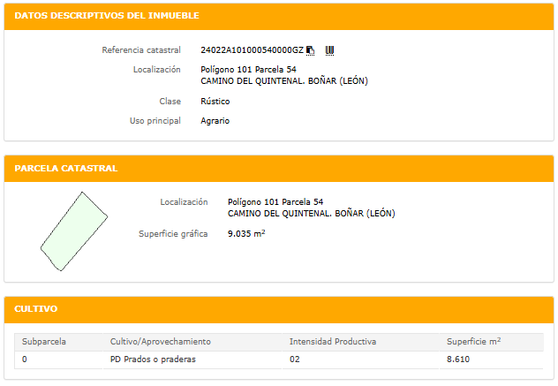Click the Referencia catastral label
The height and width of the screenshot is (386, 558).
coord(141,50)
